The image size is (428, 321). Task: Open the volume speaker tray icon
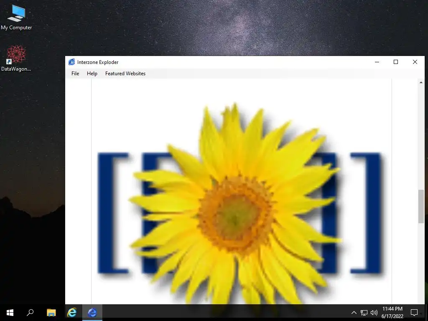click(374, 313)
